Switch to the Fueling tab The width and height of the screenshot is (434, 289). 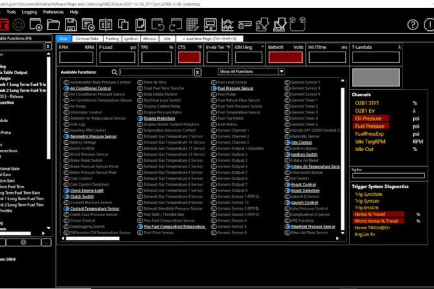click(112, 38)
